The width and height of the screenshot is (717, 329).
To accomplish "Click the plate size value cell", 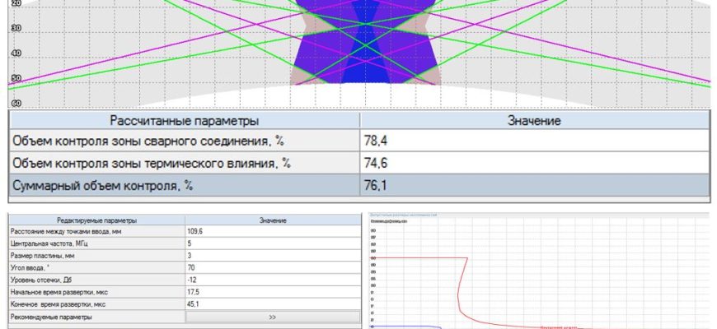I will [273, 256].
